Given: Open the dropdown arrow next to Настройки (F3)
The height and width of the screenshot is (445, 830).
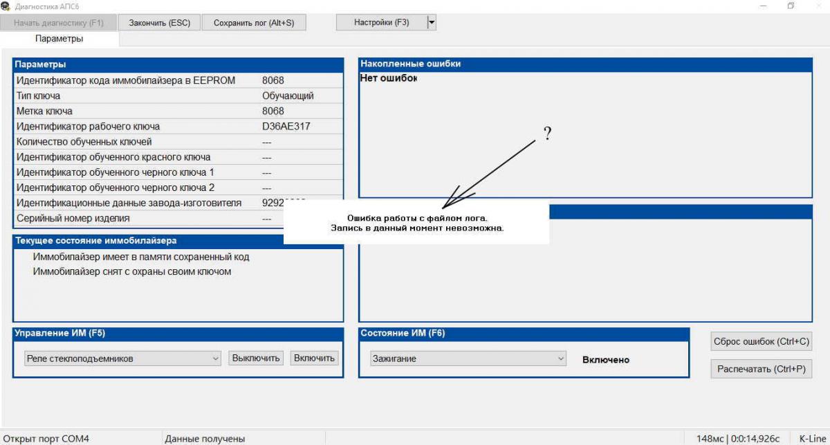Looking at the screenshot, I should point(432,23).
